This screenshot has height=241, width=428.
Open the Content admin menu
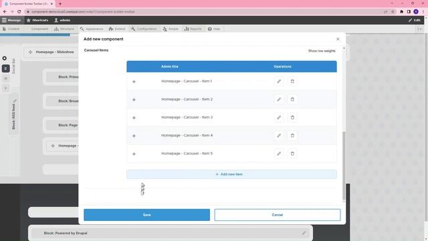point(11,29)
